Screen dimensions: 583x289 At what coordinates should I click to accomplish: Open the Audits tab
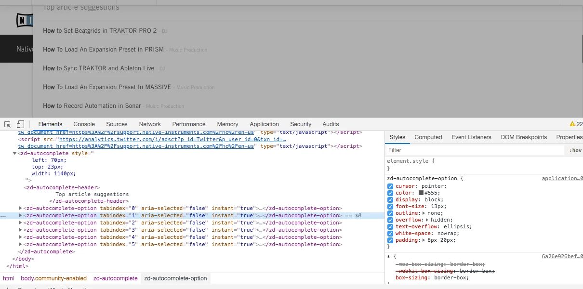point(331,124)
